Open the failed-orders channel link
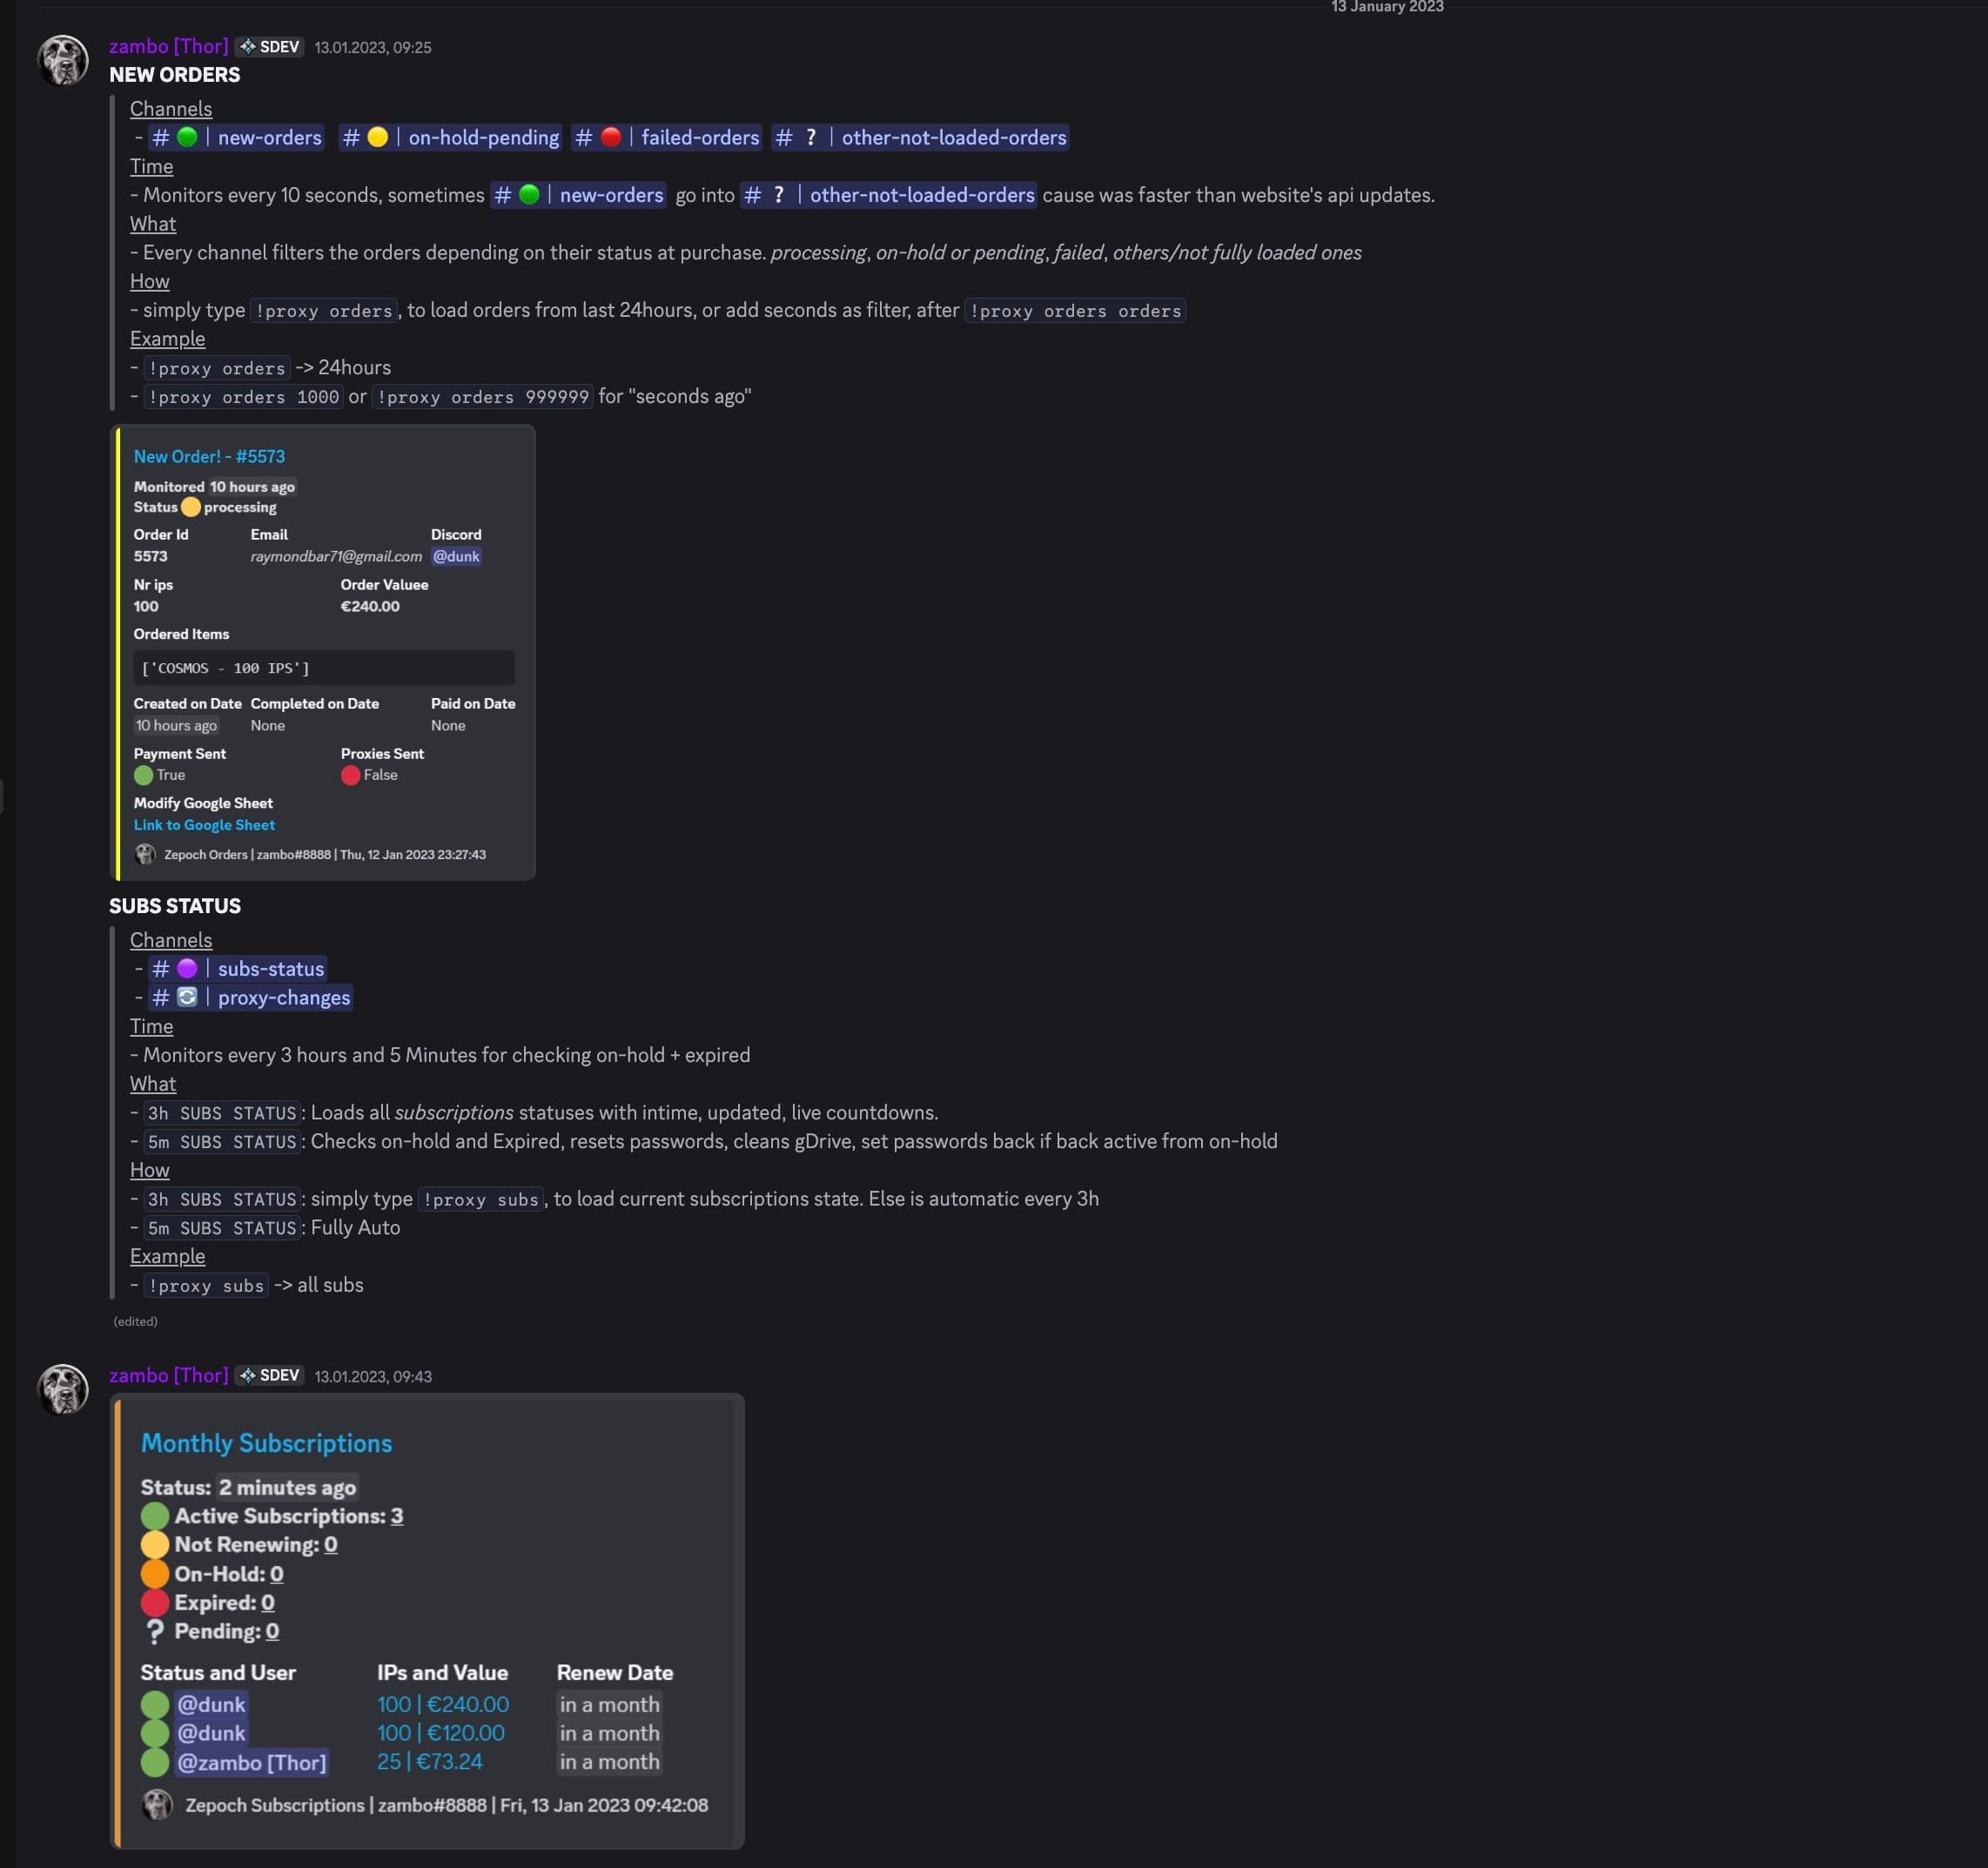1988x1868 pixels. click(x=667, y=138)
